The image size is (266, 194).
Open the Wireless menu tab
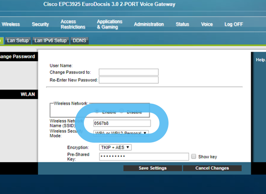tap(11, 24)
